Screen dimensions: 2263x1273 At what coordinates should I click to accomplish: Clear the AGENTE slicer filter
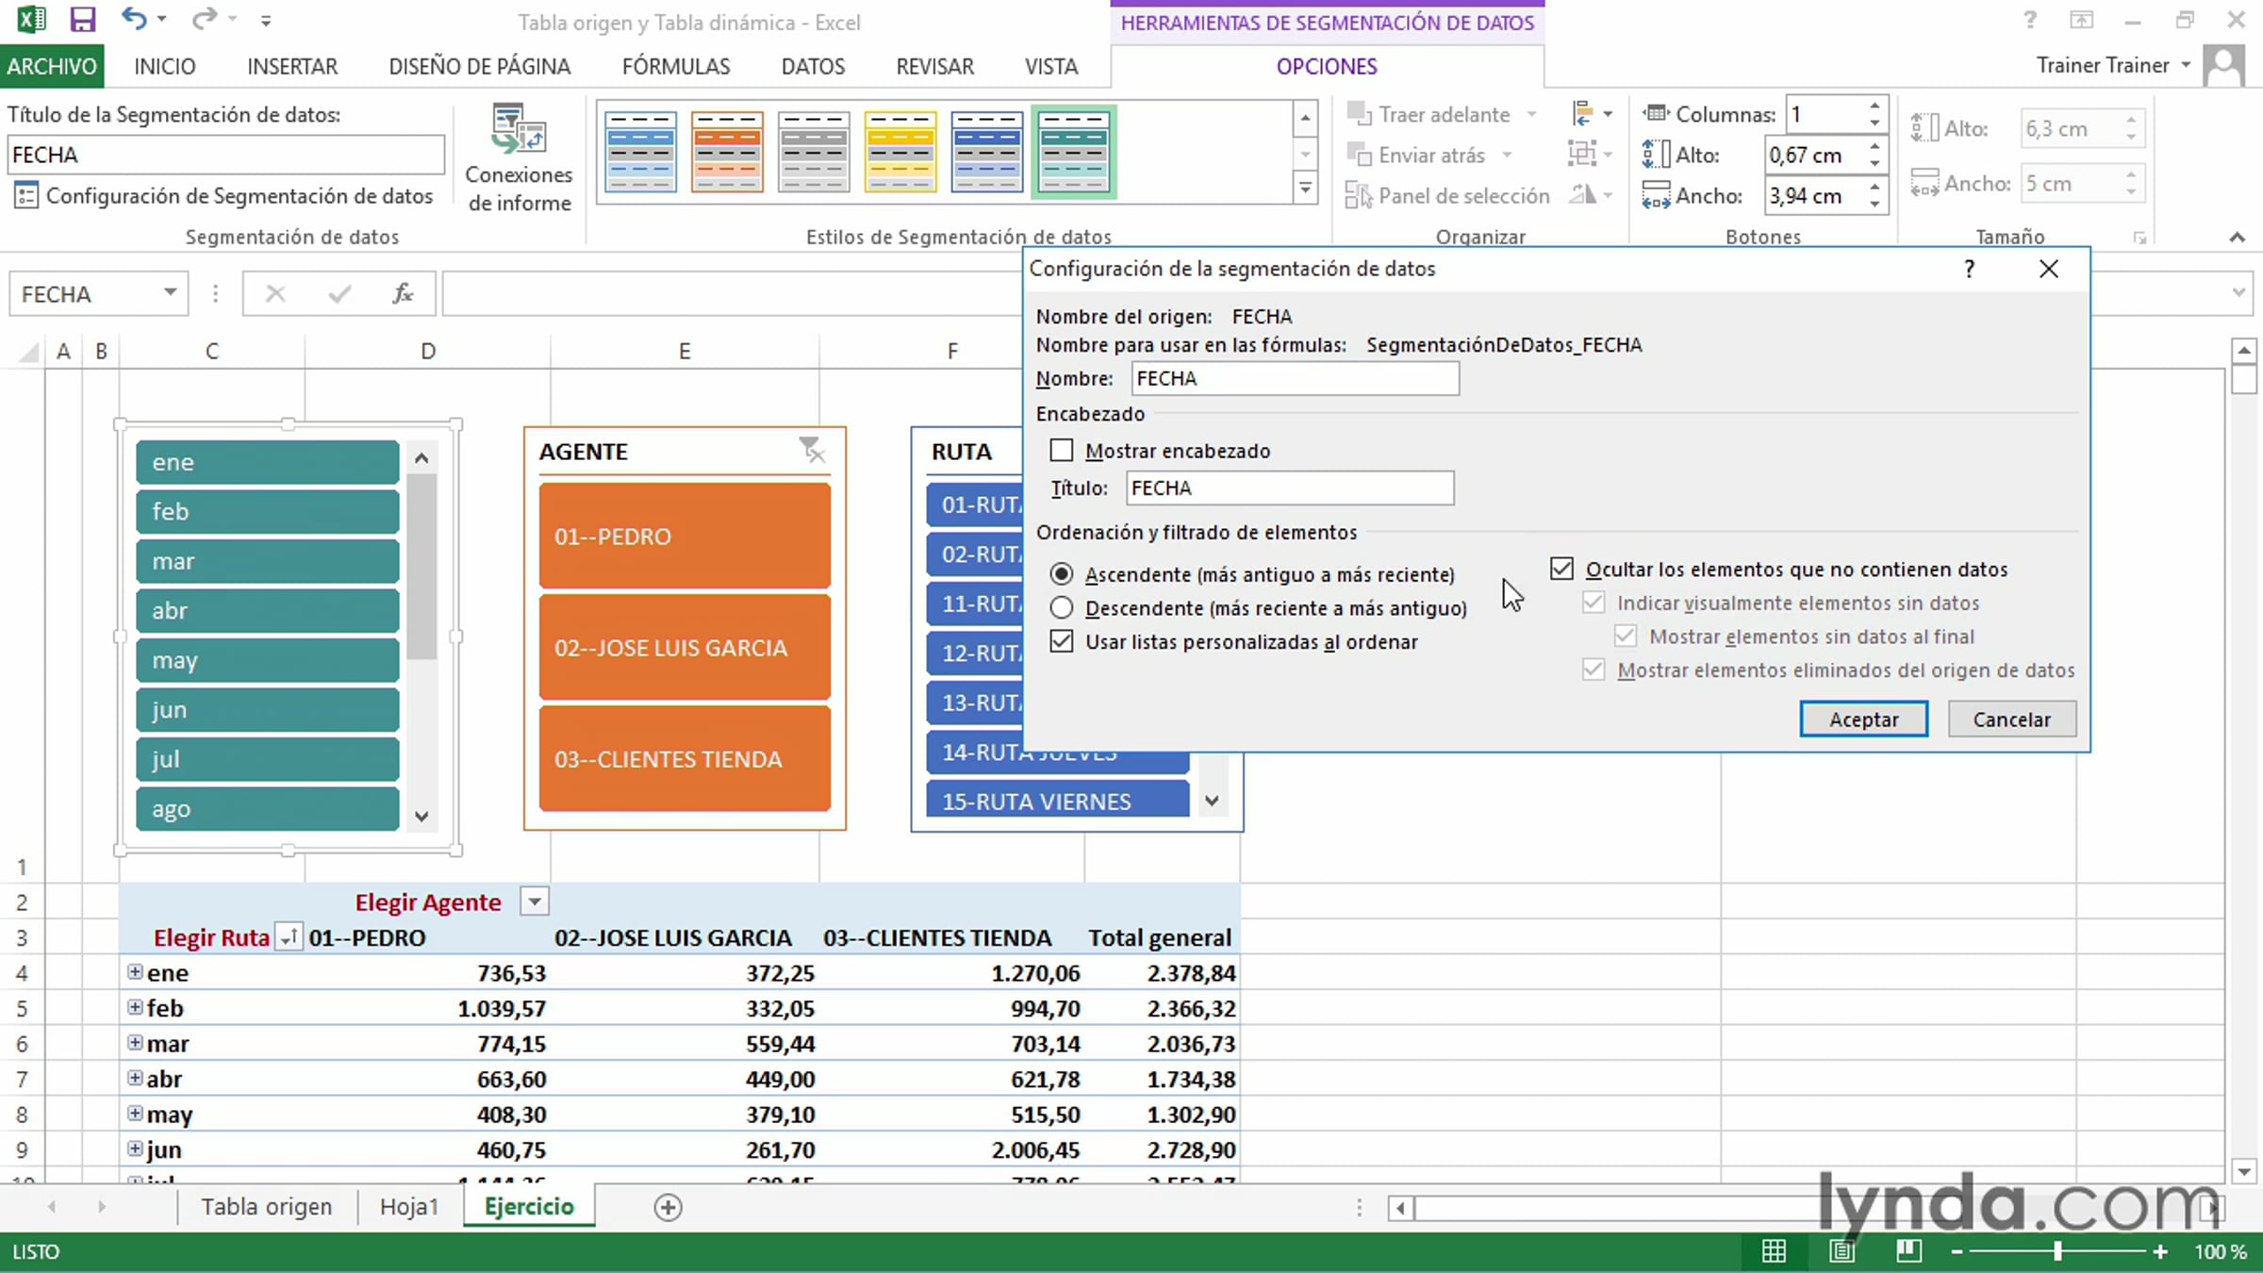point(811,450)
